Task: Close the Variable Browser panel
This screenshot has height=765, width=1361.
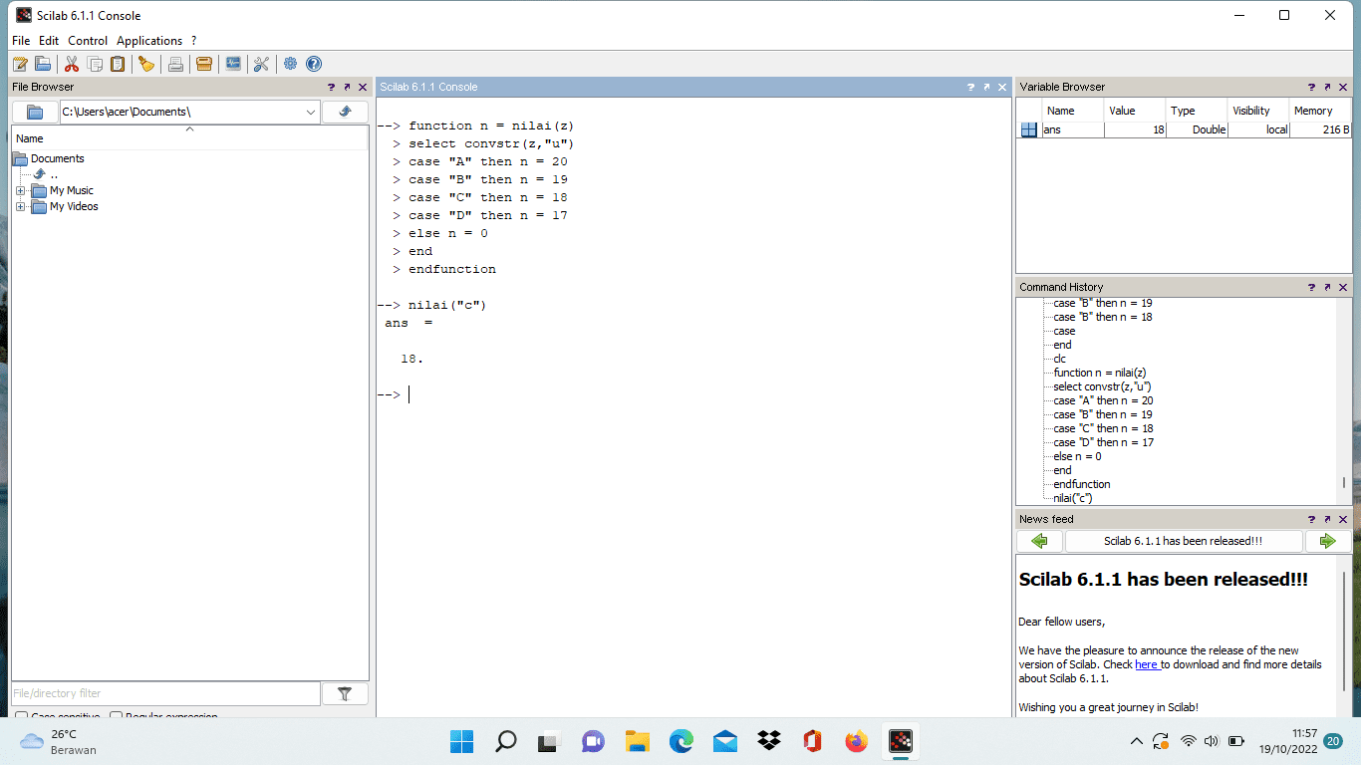Action: [x=1342, y=88]
